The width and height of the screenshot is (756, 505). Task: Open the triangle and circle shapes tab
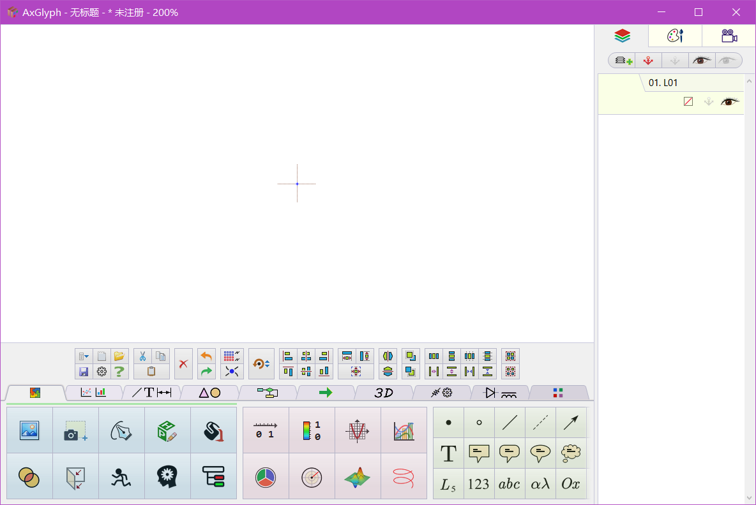click(x=209, y=393)
